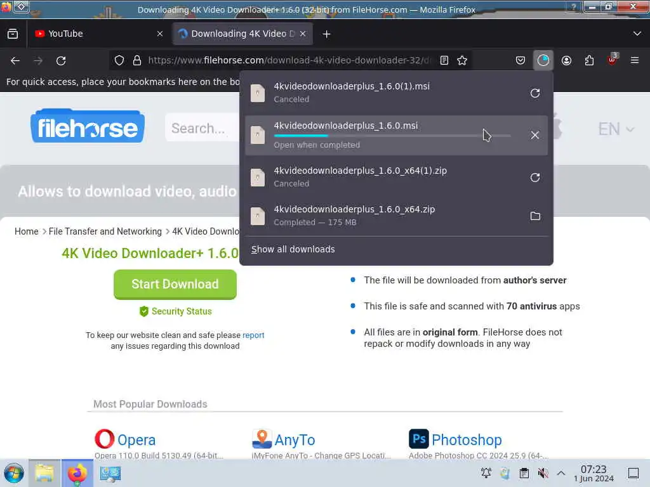Open the Windows start orb
The width and height of the screenshot is (650, 487).
[x=14, y=473]
